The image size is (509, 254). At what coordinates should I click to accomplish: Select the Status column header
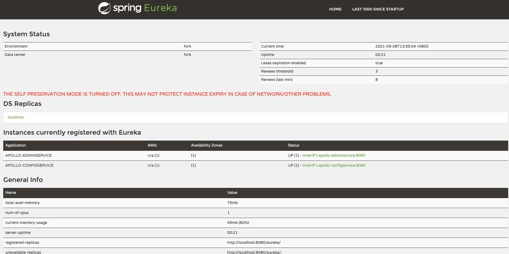pos(293,145)
